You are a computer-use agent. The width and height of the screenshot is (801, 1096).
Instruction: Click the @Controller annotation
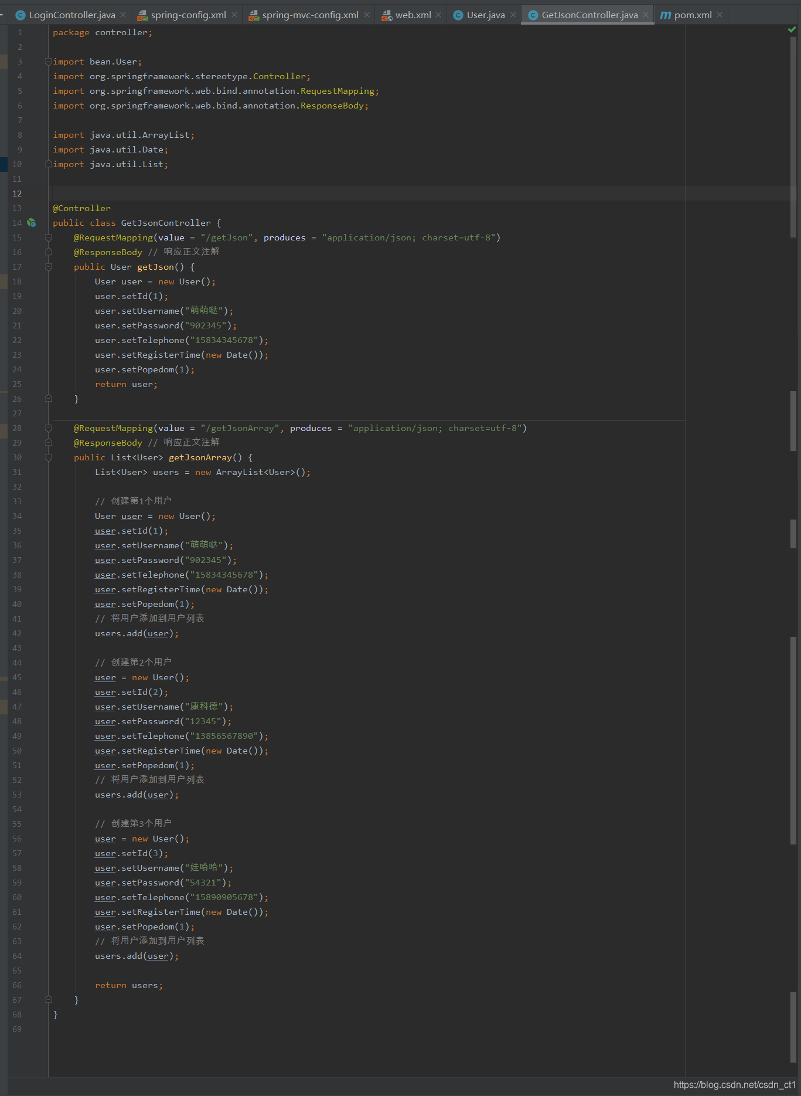81,208
